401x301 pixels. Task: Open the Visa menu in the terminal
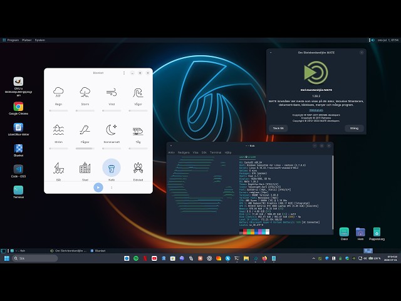click(x=195, y=152)
